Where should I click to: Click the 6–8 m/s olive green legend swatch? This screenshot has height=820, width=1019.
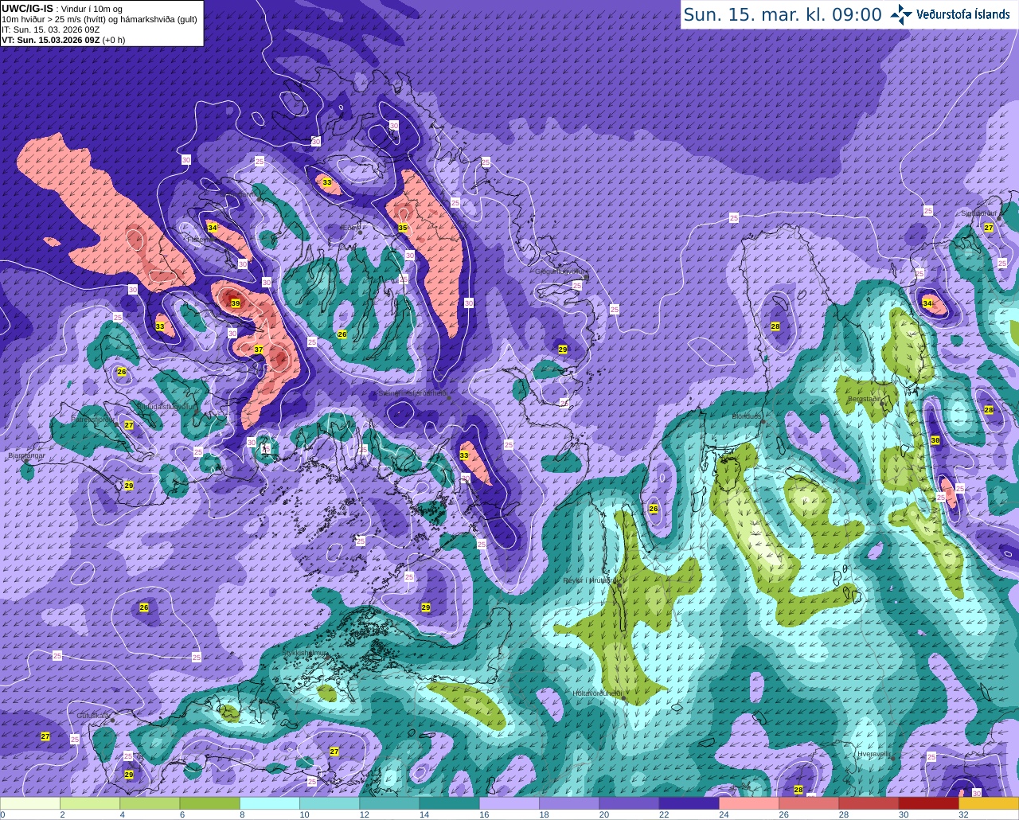pyautogui.click(x=209, y=804)
